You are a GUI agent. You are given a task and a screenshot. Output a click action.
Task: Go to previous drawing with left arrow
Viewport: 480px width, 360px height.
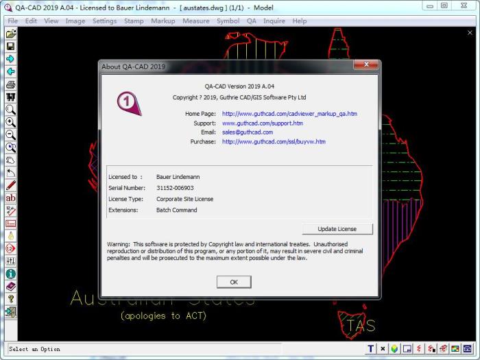[x=11, y=71]
